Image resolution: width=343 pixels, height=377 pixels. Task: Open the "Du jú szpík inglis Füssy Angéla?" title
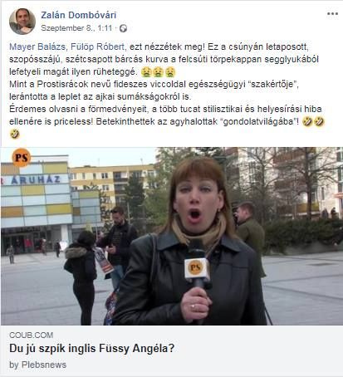tap(92, 349)
